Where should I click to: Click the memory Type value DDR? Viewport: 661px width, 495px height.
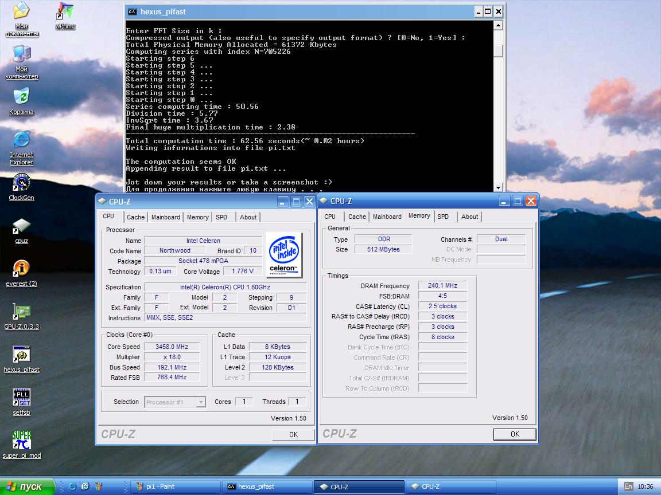pyautogui.click(x=383, y=239)
